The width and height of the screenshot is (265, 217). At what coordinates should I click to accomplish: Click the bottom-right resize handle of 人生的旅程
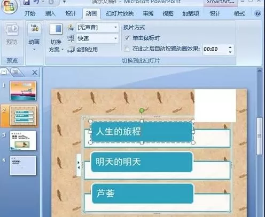point(193,142)
